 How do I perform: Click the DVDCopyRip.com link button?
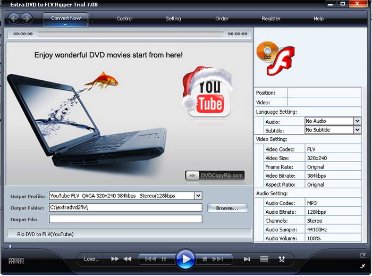pyautogui.click(x=215, y=175)
